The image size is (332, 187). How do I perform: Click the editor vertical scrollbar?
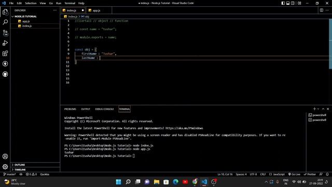pos(330,44)
